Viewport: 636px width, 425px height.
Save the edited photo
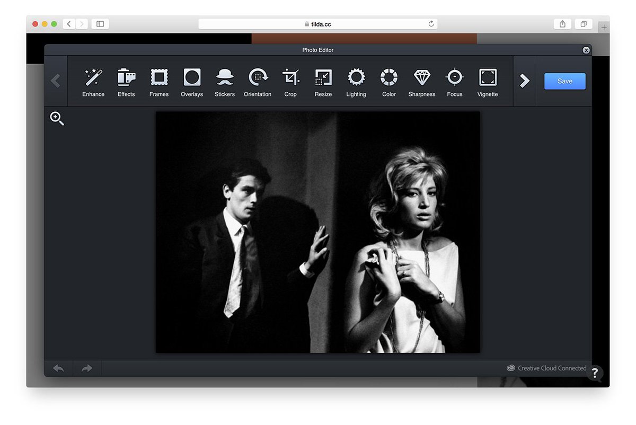click(565, 81)
